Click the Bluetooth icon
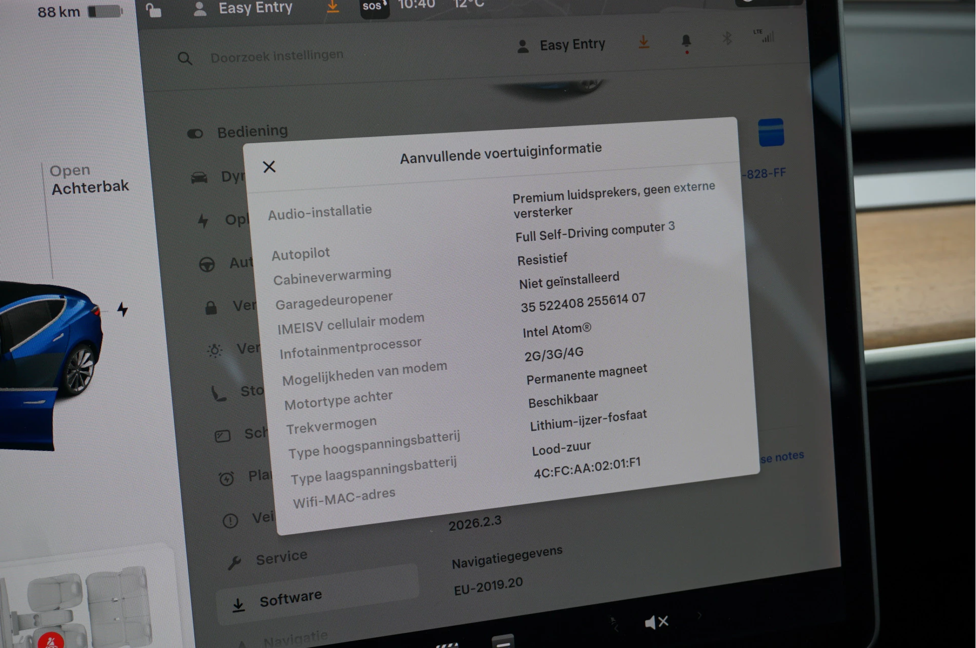This screenshot has width=976, height=648. pos(727,38)
